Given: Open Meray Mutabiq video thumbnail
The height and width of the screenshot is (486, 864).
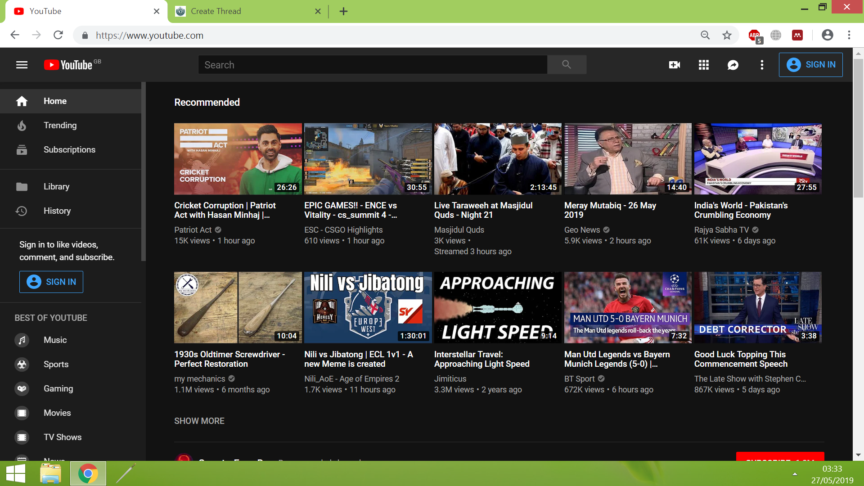Looking at the screenshot, I should (628, 159).
